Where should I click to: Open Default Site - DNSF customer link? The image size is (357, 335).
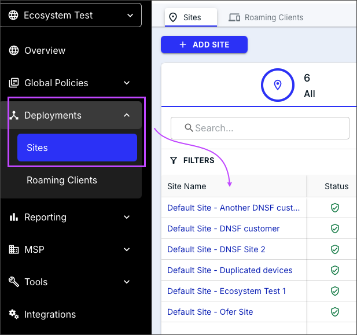coord(223,229)
